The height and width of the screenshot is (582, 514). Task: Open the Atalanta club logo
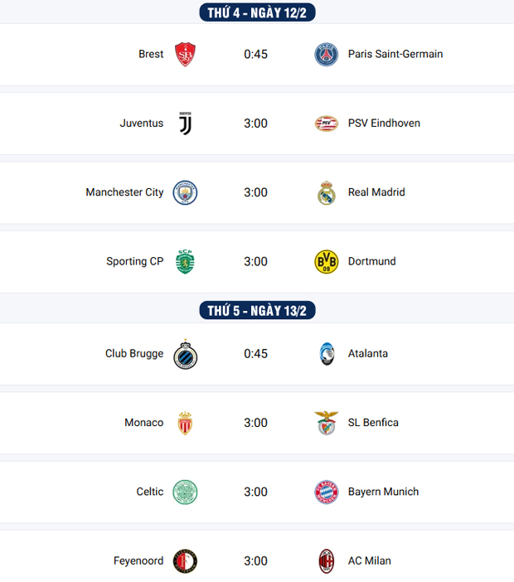click(327, 354)
